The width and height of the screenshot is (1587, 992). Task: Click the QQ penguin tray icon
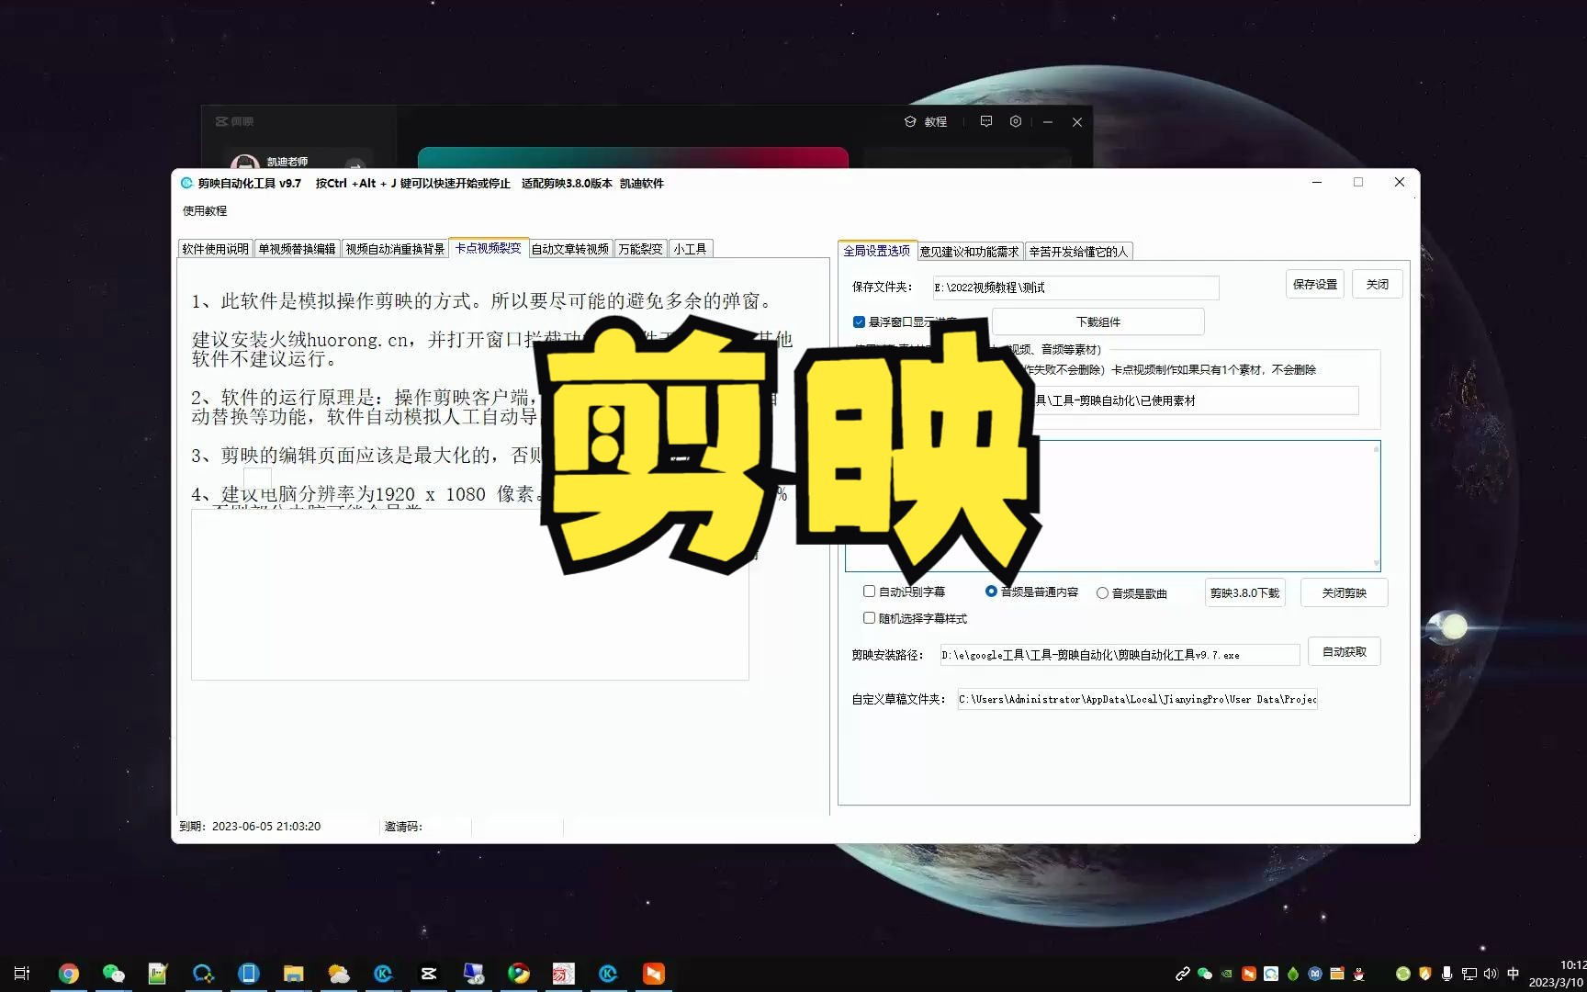[1359, 974]
